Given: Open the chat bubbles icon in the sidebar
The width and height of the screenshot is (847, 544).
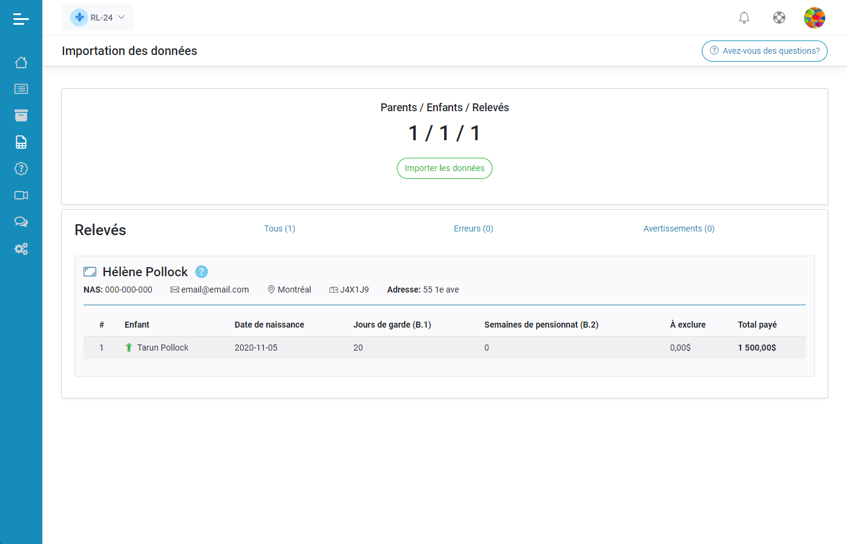Looking at the screenshot, I should click(x=21, y=222).
